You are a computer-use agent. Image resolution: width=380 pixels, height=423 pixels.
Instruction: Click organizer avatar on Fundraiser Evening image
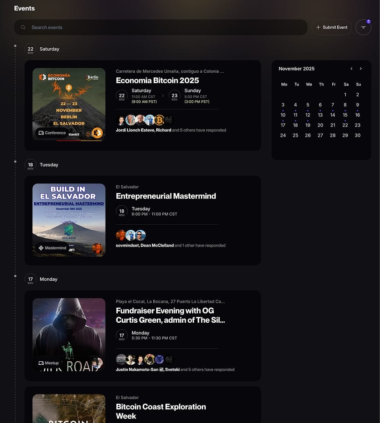pos(97,363)
